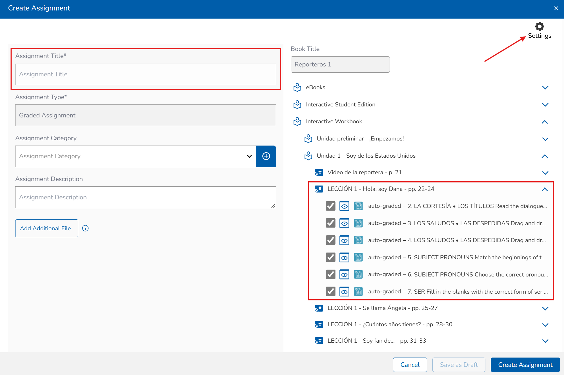Preview activity 2 LA CORTESÍA with eye icon

click(x=344, y=206)
